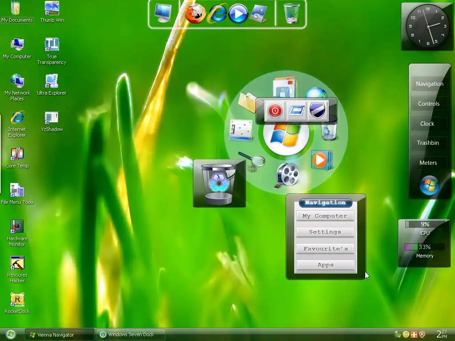455x341 pixels.
Task: Open magnifier search icon in circular menu
Action: click(251, 161)
